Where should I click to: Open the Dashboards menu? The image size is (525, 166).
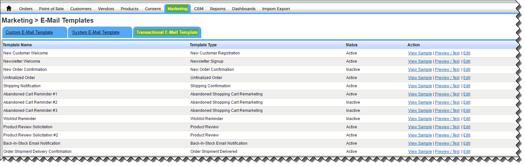pyautogui.click(x=244, y=9)
